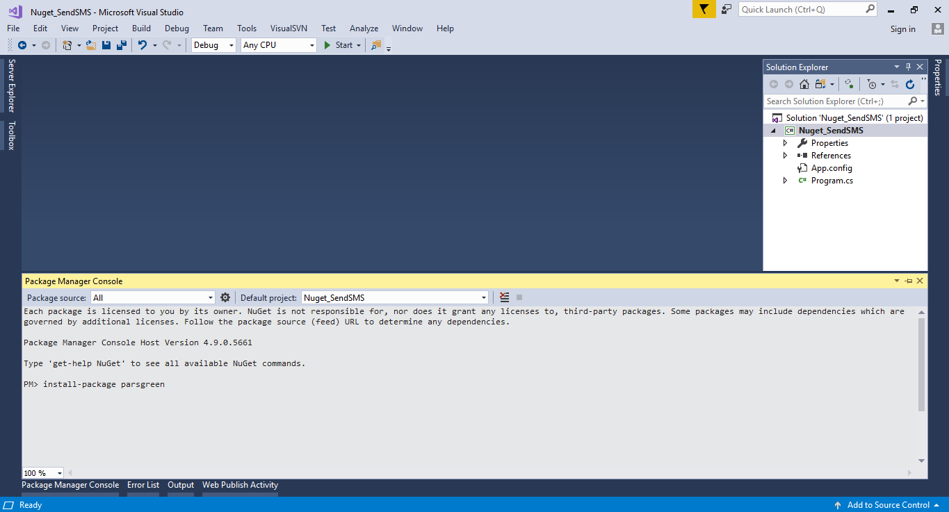The height and width of the screenshot is (512, 949).
Task: Expand the References node
Action: (x=785, y=155)
